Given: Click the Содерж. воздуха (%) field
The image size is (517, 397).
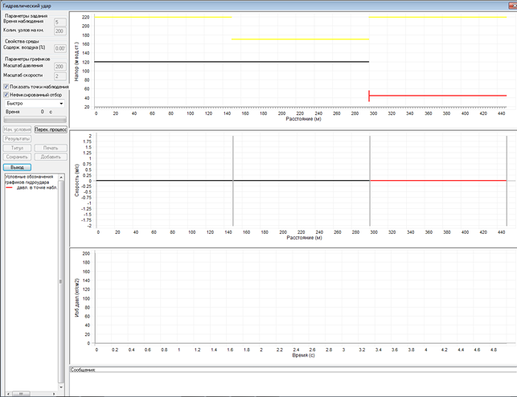Looking at the screenshot, I should point(59,48).
